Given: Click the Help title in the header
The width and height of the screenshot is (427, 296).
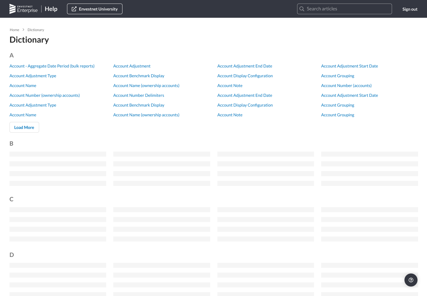Looking at the screenshot, I should [51, 9].
